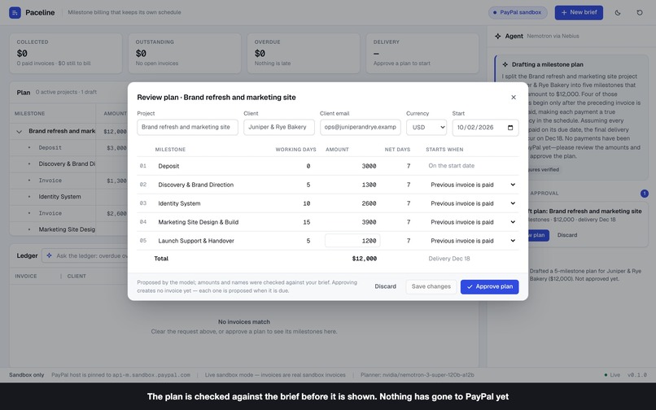Collapse the Brand refresh project row

[x=19, y=131]
